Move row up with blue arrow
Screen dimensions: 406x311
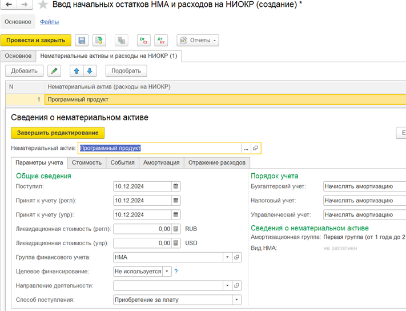point(77,71)
